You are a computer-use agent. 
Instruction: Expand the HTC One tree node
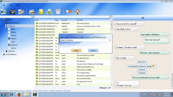(x=4, y=51)
